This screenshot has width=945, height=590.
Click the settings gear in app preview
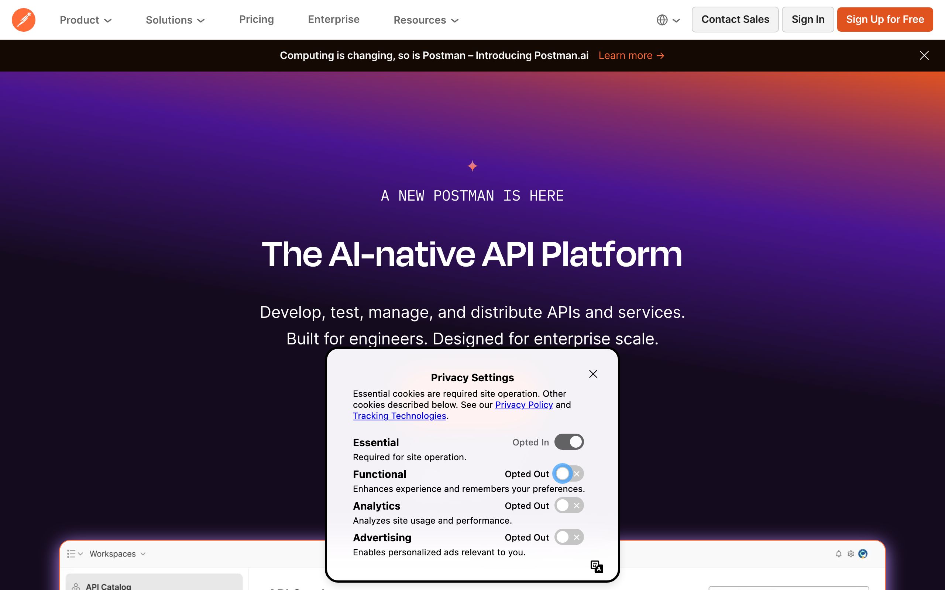pyautogui.click(x=850, y=554)
